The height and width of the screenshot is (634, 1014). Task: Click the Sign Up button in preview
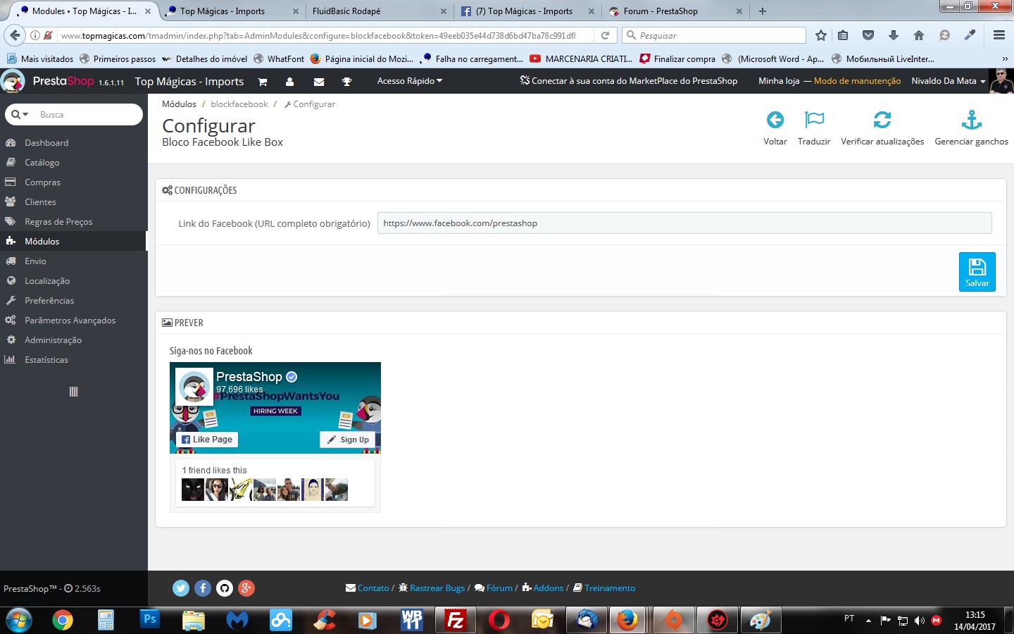348,440
